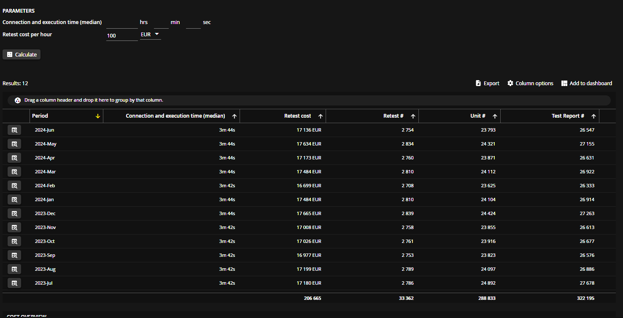Sort by Test Report # column
623x318 pixels.
tap(568, 116)
